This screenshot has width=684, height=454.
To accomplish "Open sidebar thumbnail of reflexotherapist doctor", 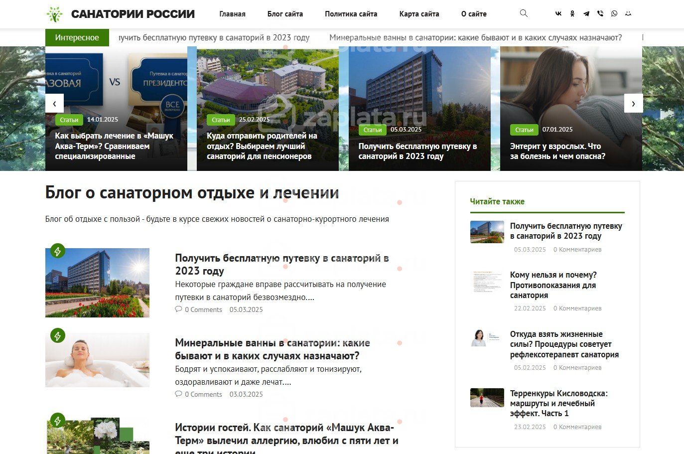I will click(487, 338).
